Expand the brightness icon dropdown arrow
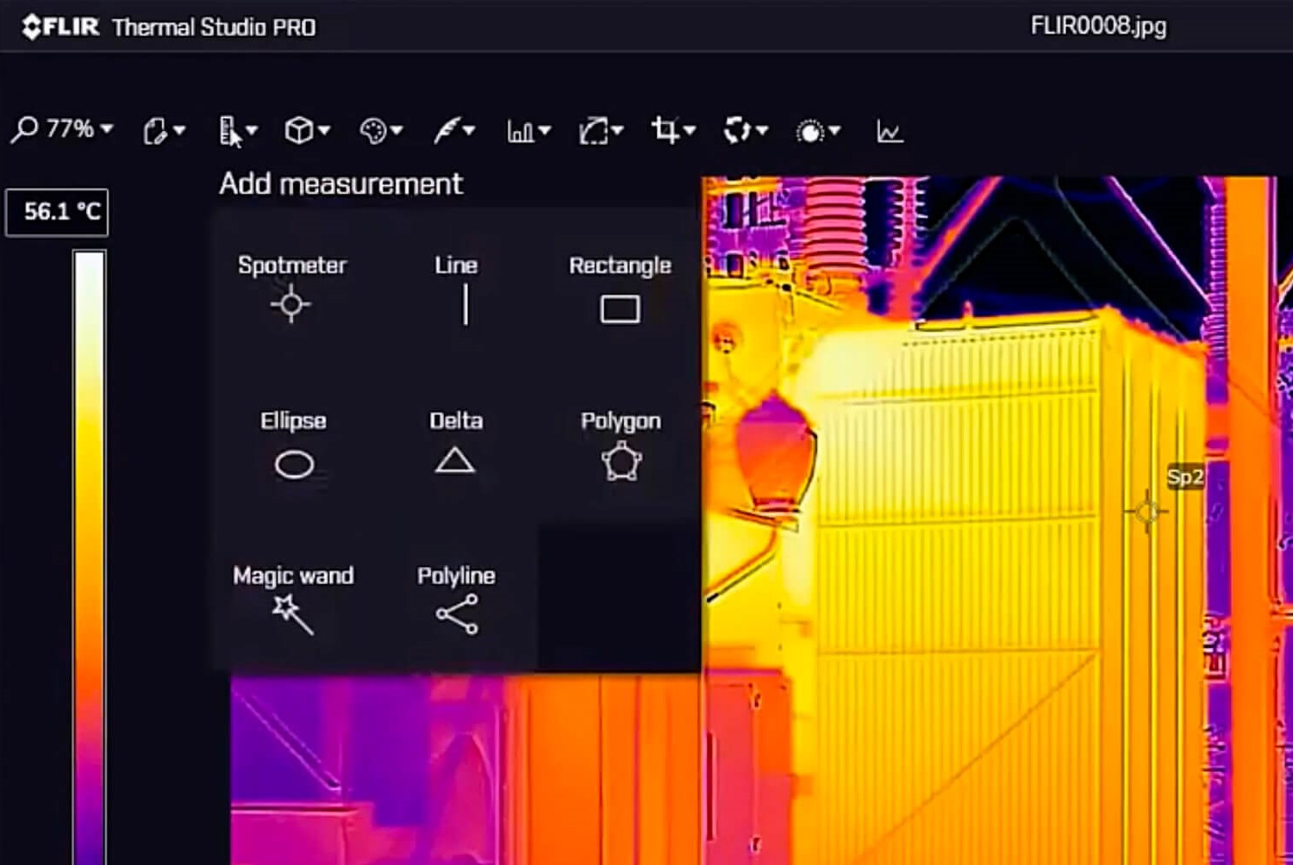The image size is (1293, 865). [834, 131]
